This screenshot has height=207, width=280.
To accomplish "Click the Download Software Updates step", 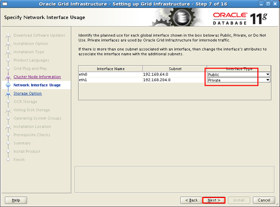I will point(39,35).
